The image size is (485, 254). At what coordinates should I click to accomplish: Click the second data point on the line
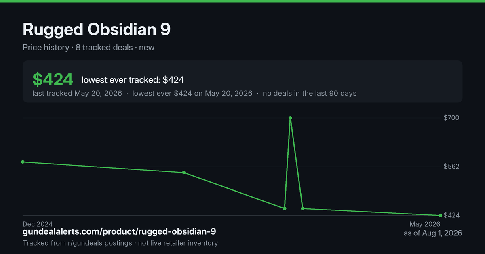184,173
